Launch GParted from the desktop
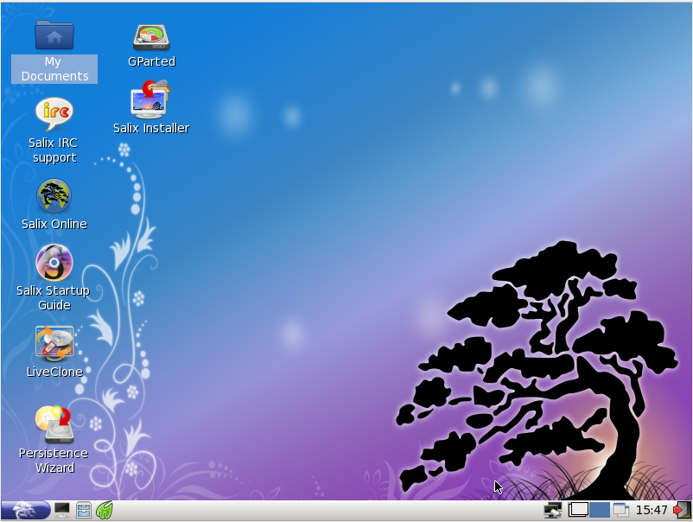693x522 pixels. (151, 37)
